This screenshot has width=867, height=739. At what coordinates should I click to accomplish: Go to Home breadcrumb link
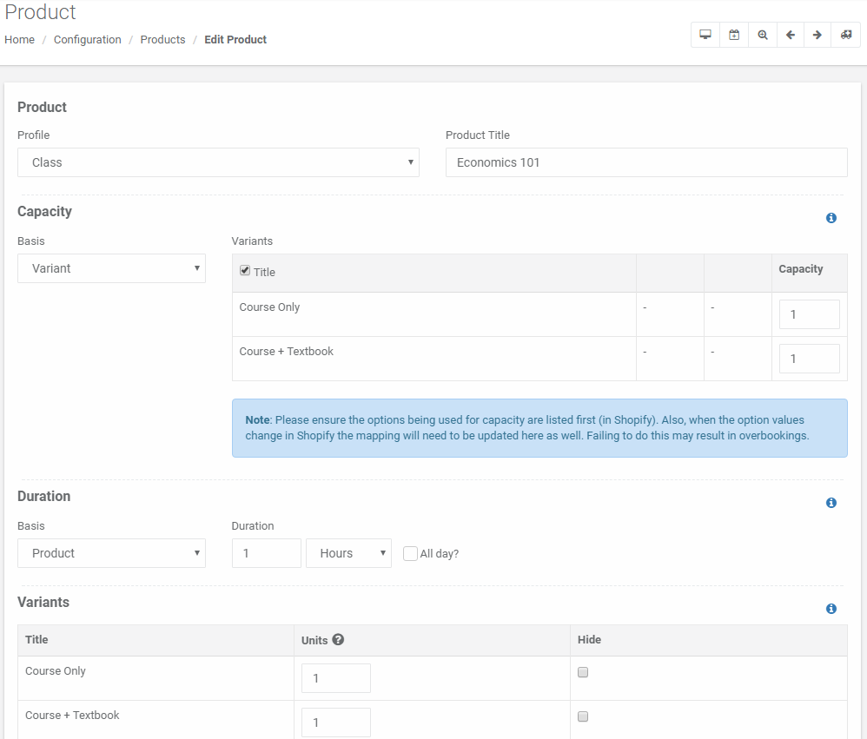point(19,40)
